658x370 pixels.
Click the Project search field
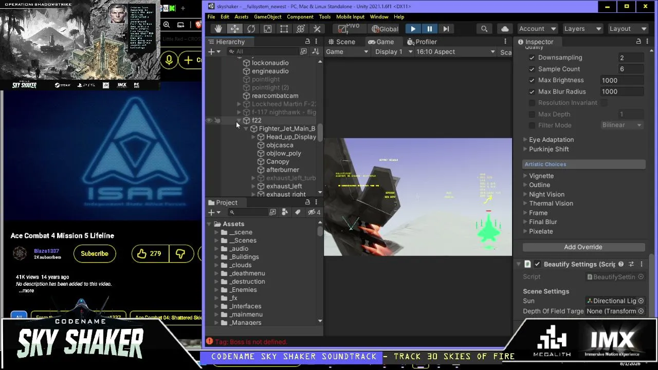[x=247, y=212]
